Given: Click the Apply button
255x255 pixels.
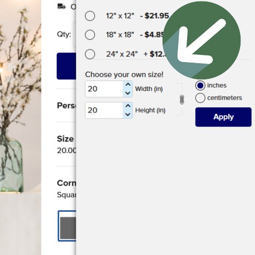Looking at the screenshot, I should [223, 117].
